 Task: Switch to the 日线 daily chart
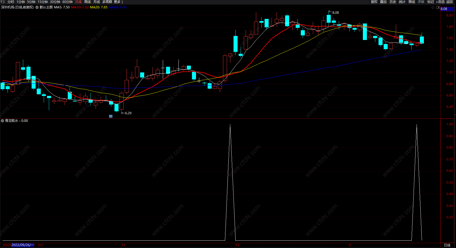(78, 2)
